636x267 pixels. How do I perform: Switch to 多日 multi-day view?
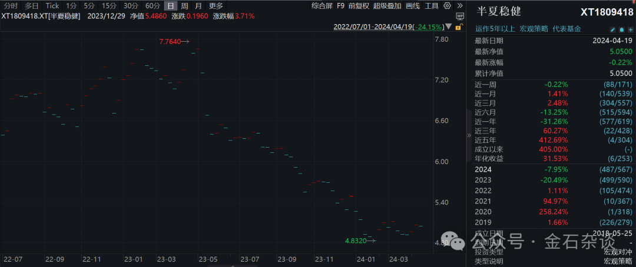[x=31, y=6]
